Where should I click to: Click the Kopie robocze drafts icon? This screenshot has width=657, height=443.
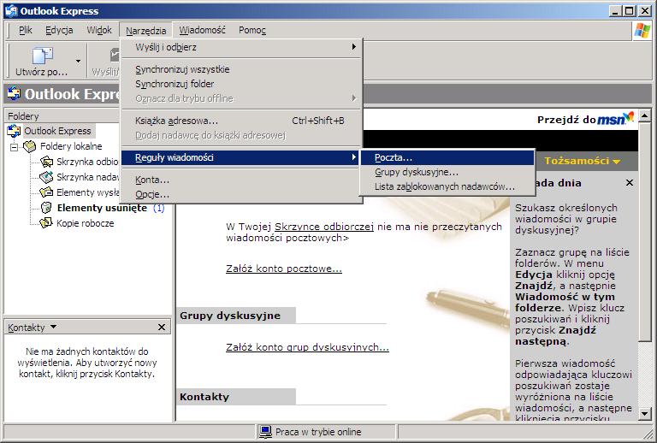pos(46,223)
